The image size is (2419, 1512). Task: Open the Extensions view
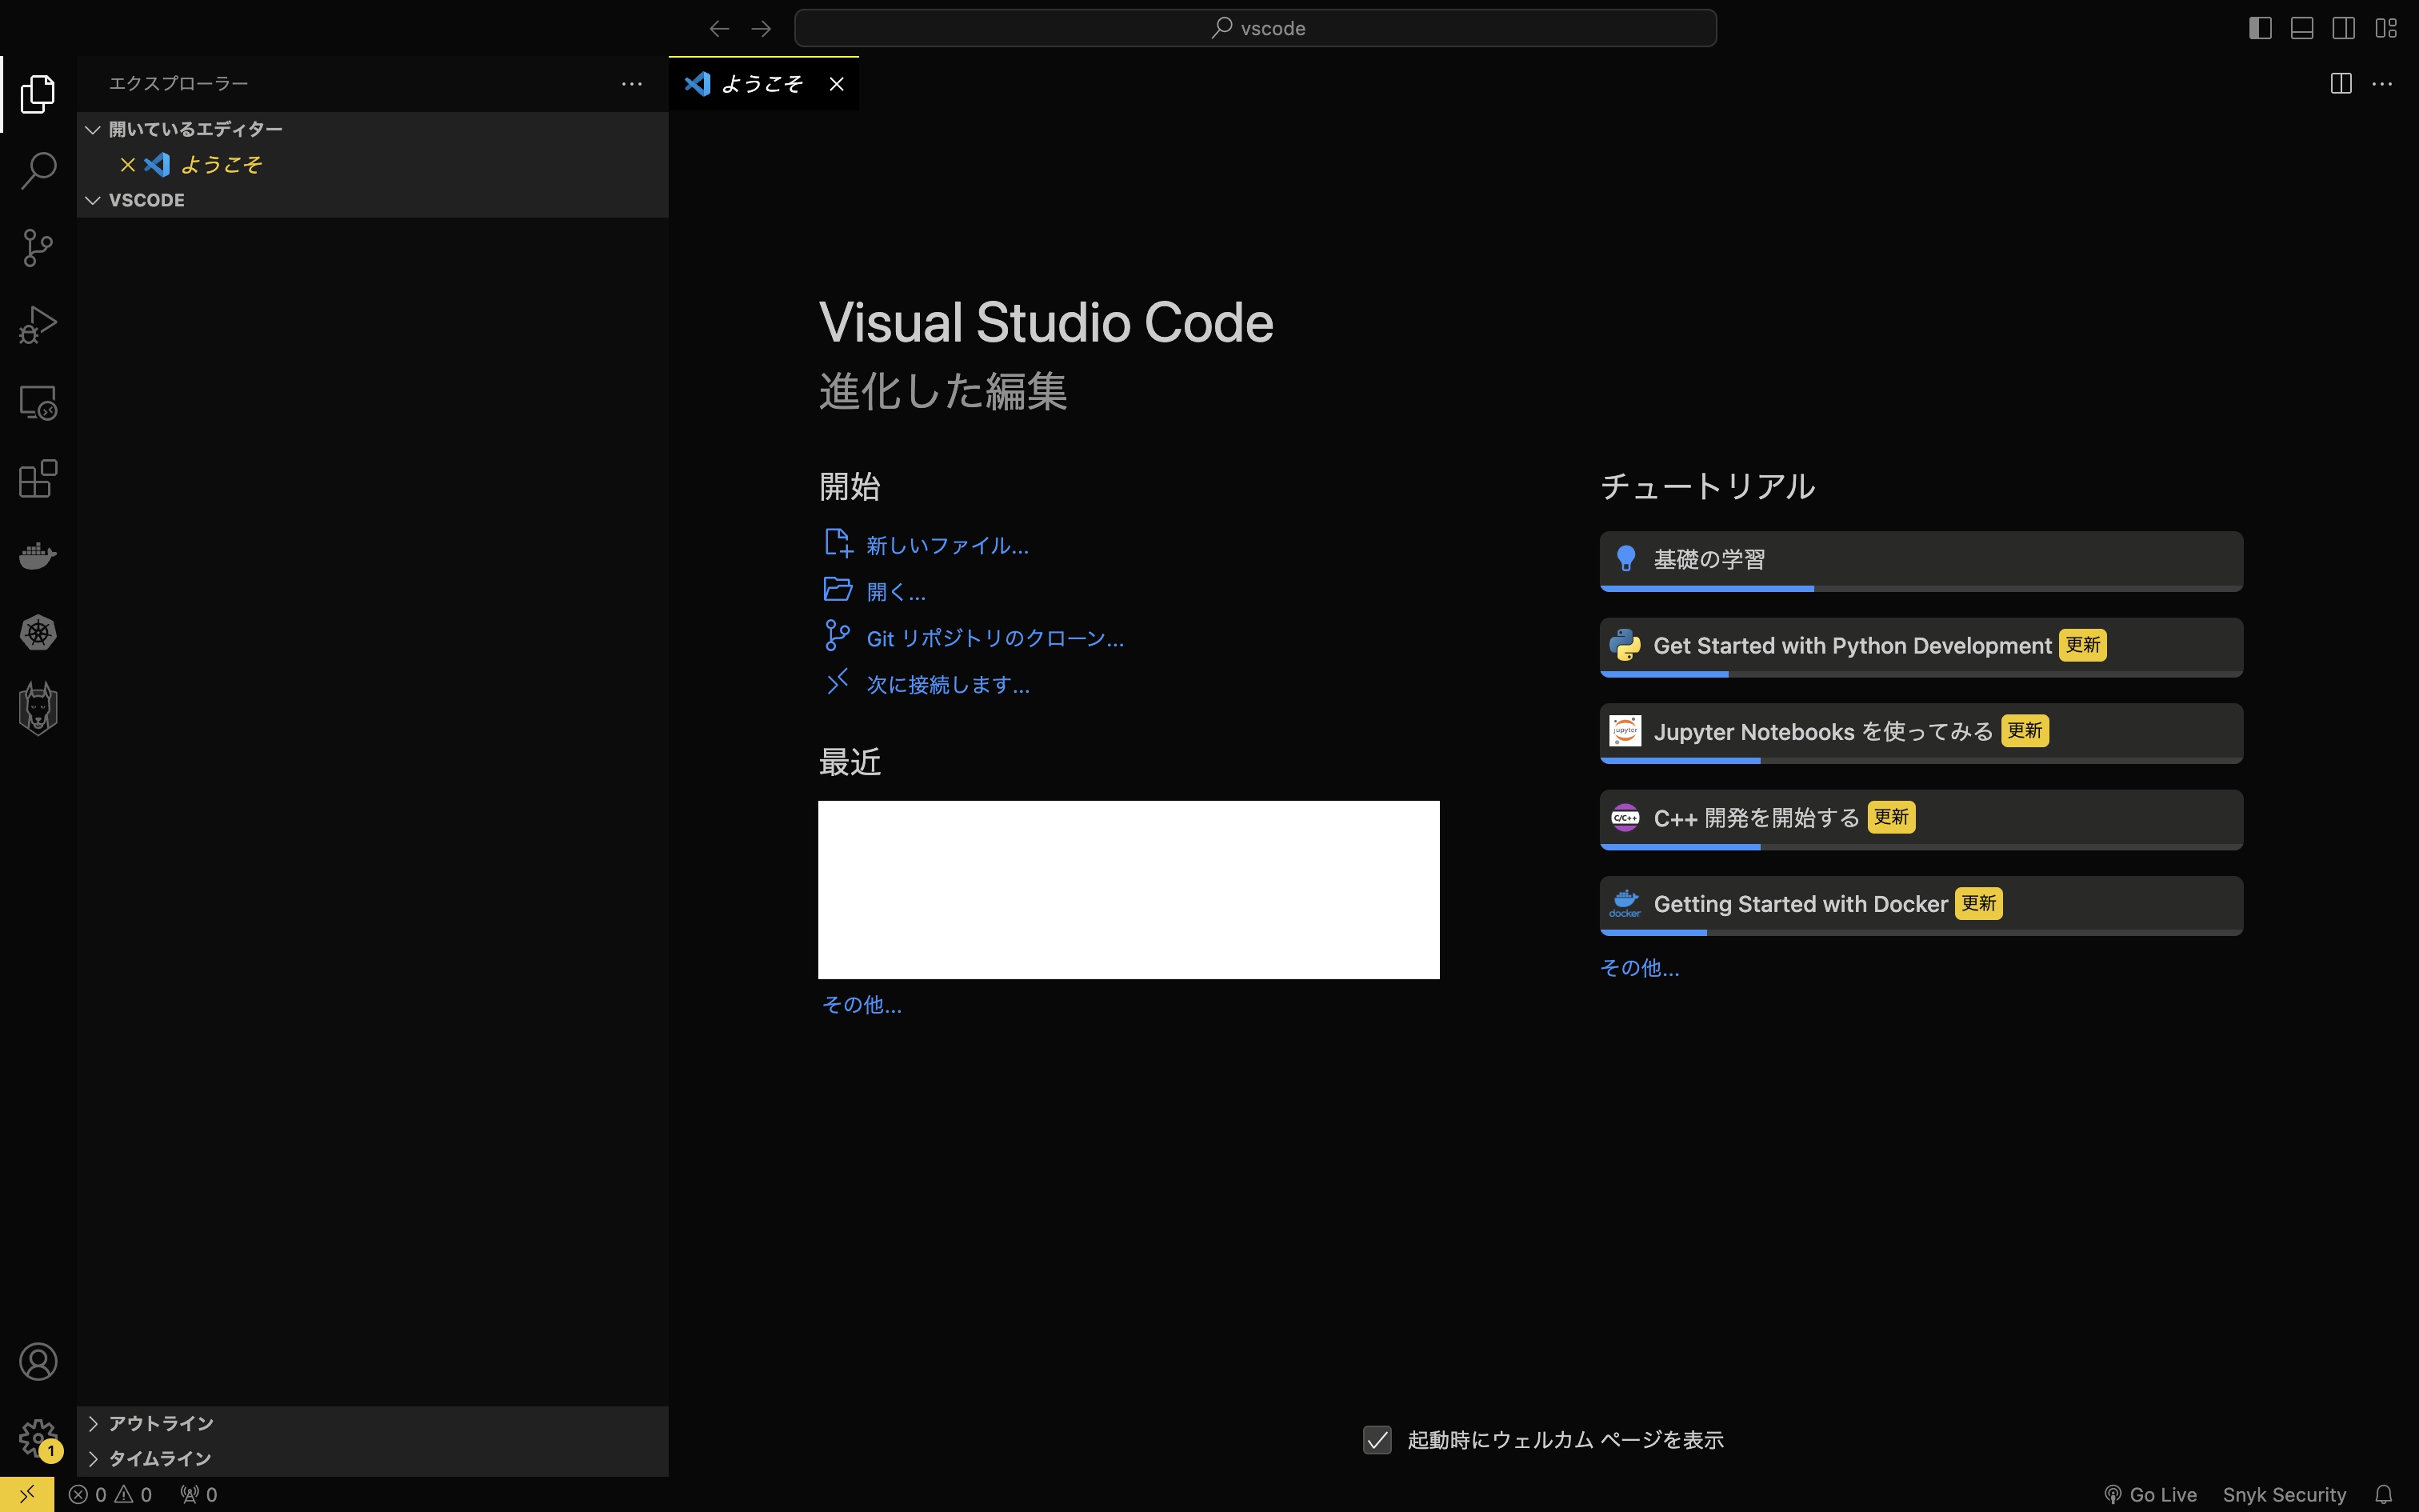tap(38, 479)
